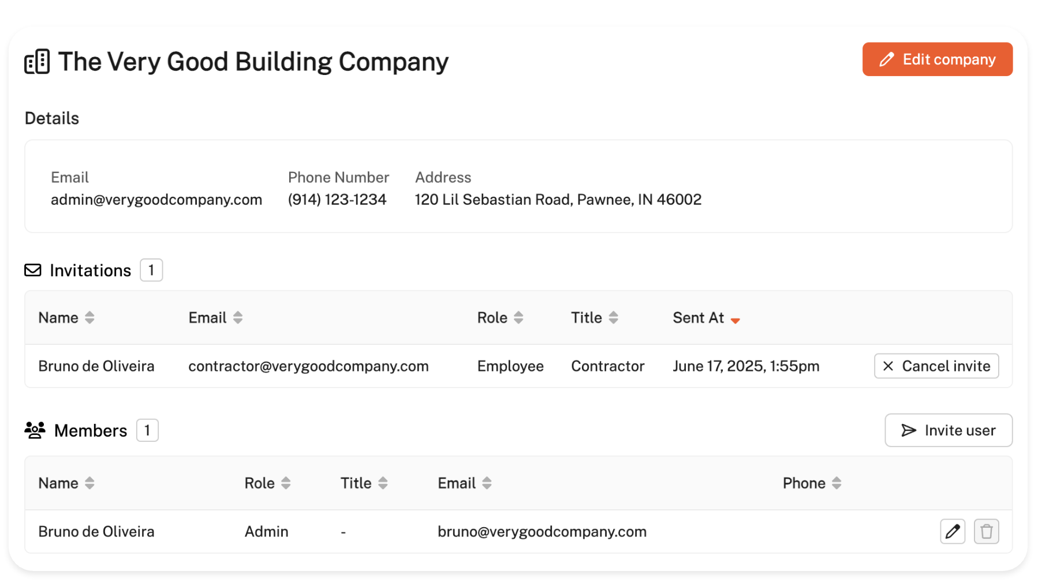The width and height of the screenshot is (1038, 586).
Task: Click the Invitations envelope icon
Action: (x=33, y=271)
